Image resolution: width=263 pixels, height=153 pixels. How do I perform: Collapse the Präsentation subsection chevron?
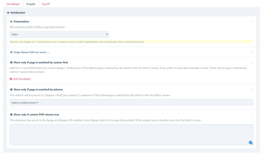point(252,21)
